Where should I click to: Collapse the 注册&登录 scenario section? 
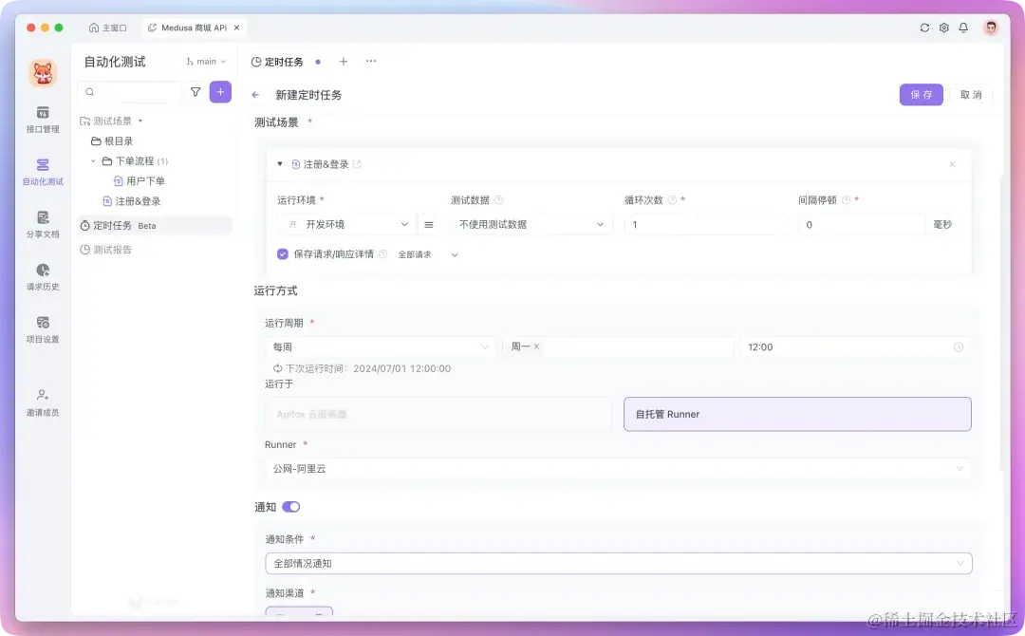(280, 163)
